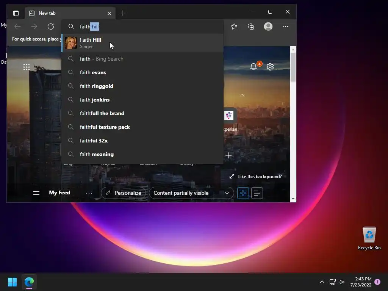Select the New tab tab
This screenshot has height=291, width=388.
click(x=70, y=13)
